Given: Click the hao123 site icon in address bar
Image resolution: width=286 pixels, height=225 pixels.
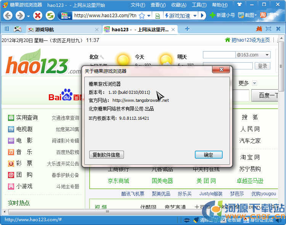Looking at the screenshot, I should tap(64, 16).
